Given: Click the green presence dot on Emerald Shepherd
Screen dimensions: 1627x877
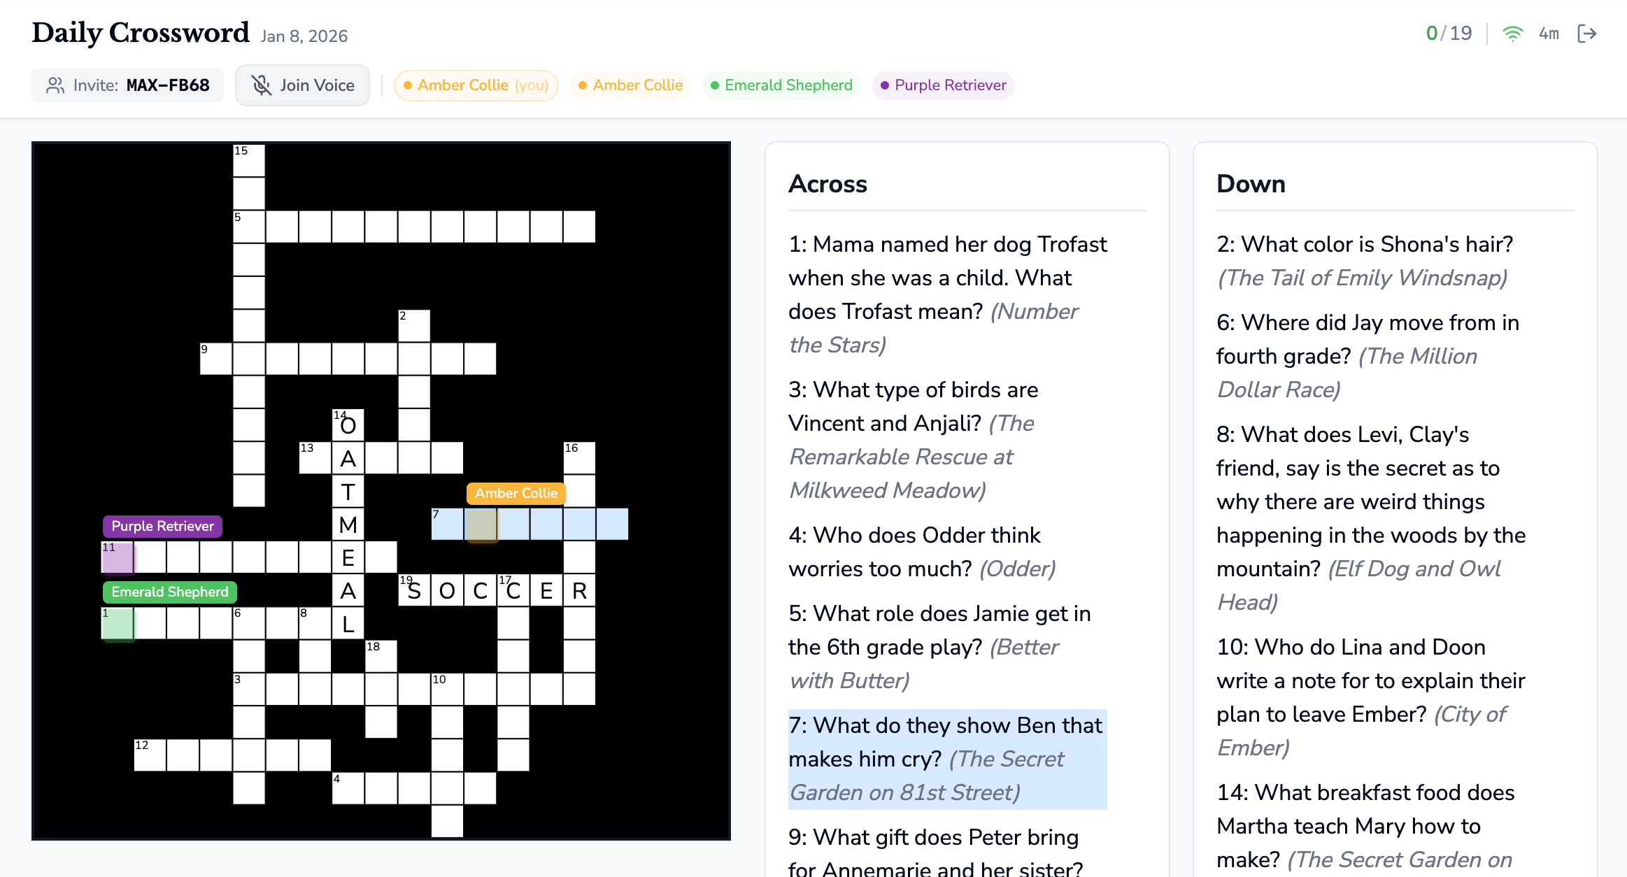Looking at the screenshot, I should tap(714, 85).
